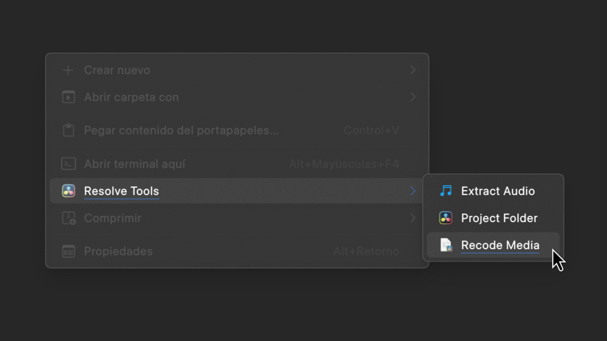Open submenu via the blue Resolve Tools chevron
This screenshot has height=341, width=607.
pyautogui.click(x=413, y=191)
